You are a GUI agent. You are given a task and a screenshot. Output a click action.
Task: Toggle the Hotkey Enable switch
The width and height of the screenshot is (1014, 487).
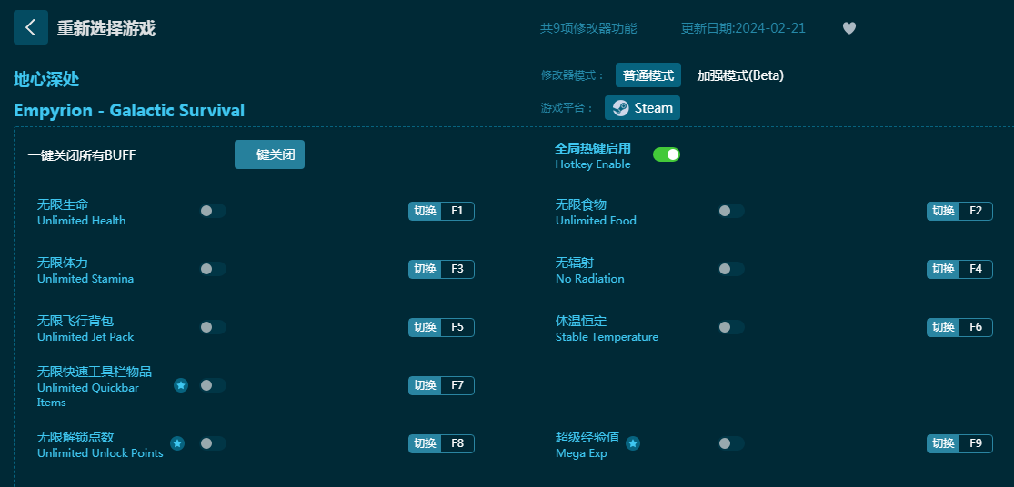pos(666,154)
